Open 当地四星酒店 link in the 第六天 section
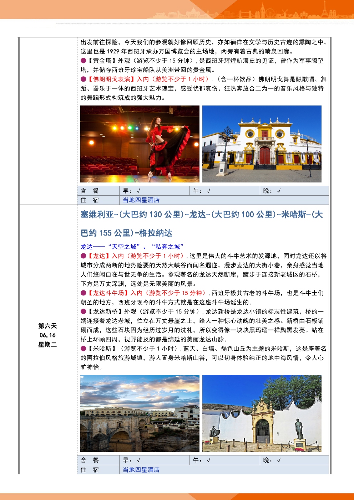Screen dimensions: 354x500 [141, 470]
